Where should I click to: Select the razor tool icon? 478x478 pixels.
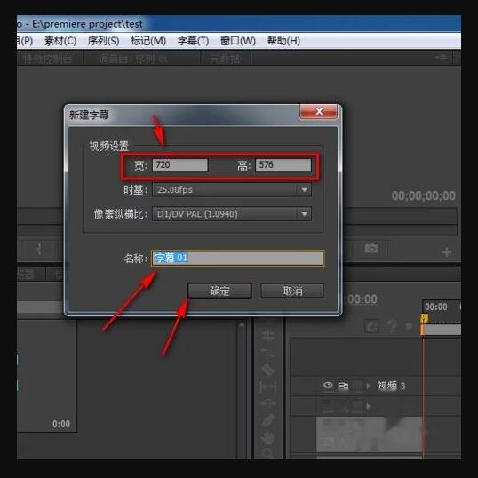point(268,370)
